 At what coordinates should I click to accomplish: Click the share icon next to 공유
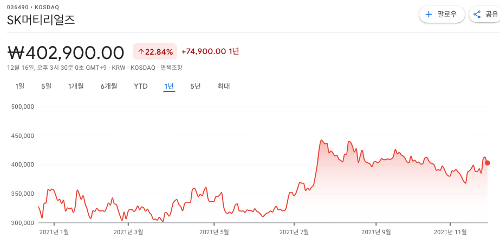coord(477,15)
